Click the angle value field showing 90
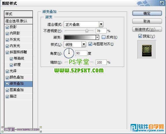Screen dimensions: 166x134 pyautogui.click(x=81, y=53)
